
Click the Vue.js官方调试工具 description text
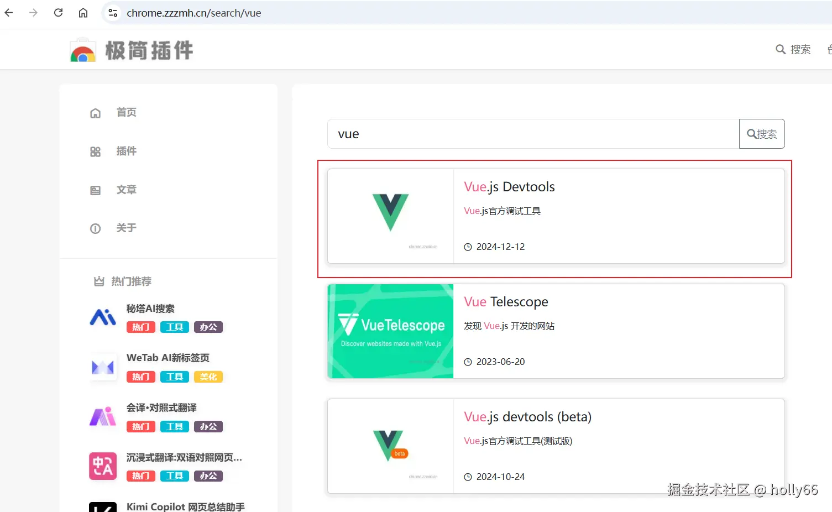click(x=502, y=211)
